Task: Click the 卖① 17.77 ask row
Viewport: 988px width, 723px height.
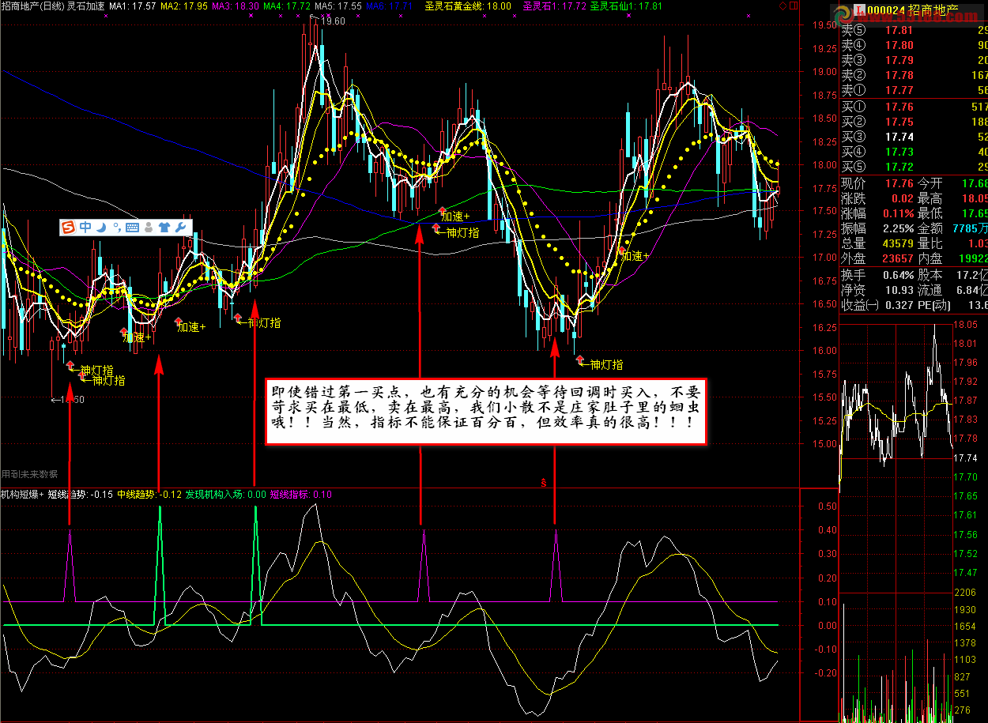Action: [914, 90]
